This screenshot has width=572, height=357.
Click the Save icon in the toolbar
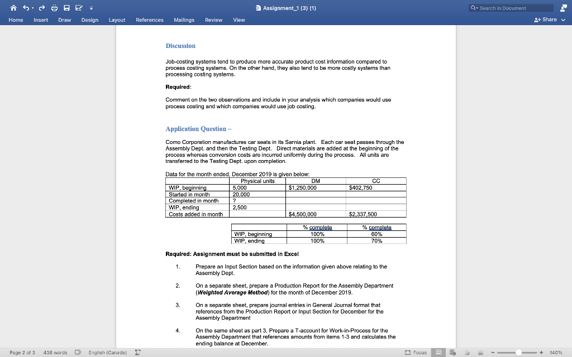(x=66, y=8)
